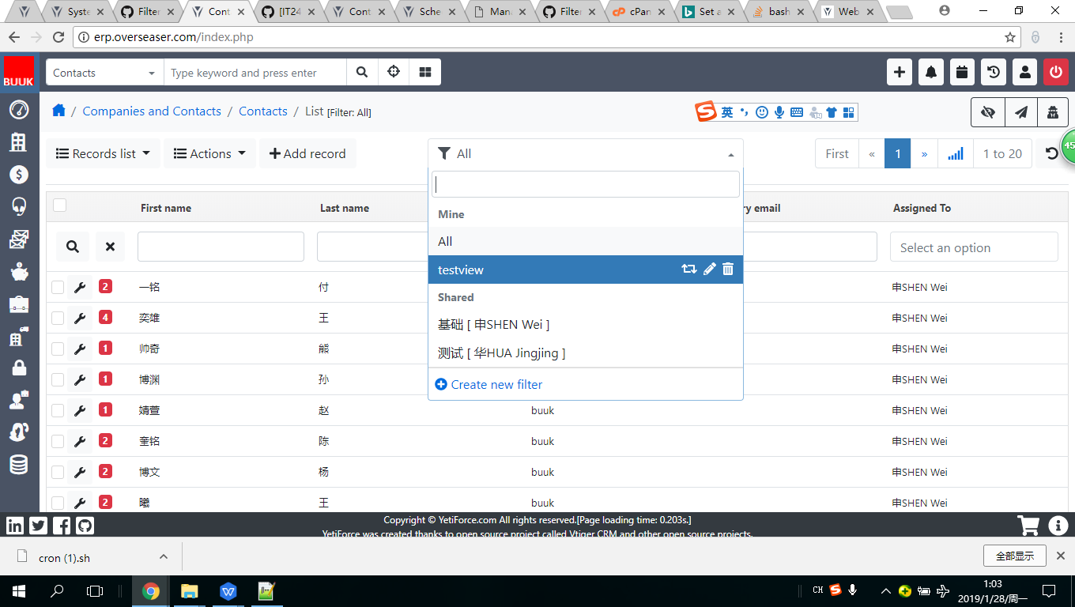Click the 全部显示 show all downloads button
Screen dimensions: 1075x607
(1015, 556)
